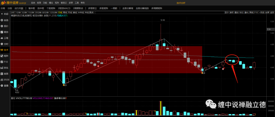Toggle 3级别MACD indicator

click(64, 8)
